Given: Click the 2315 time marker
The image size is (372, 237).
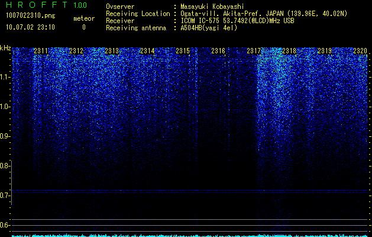Looking at the screenshot, I should tap(183, 51).
